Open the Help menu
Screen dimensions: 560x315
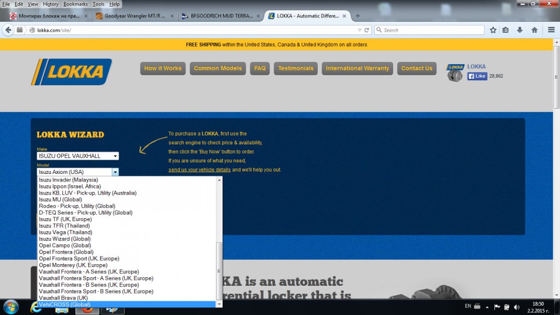pyautogui.click(x=114, y=4)
